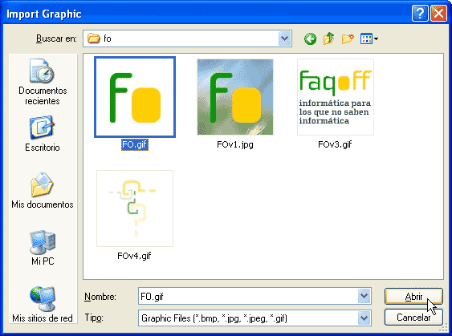Screen dimensions: 452x336
Task: Select the FOv1.jpg thumbnail
Action: (235, 97)
